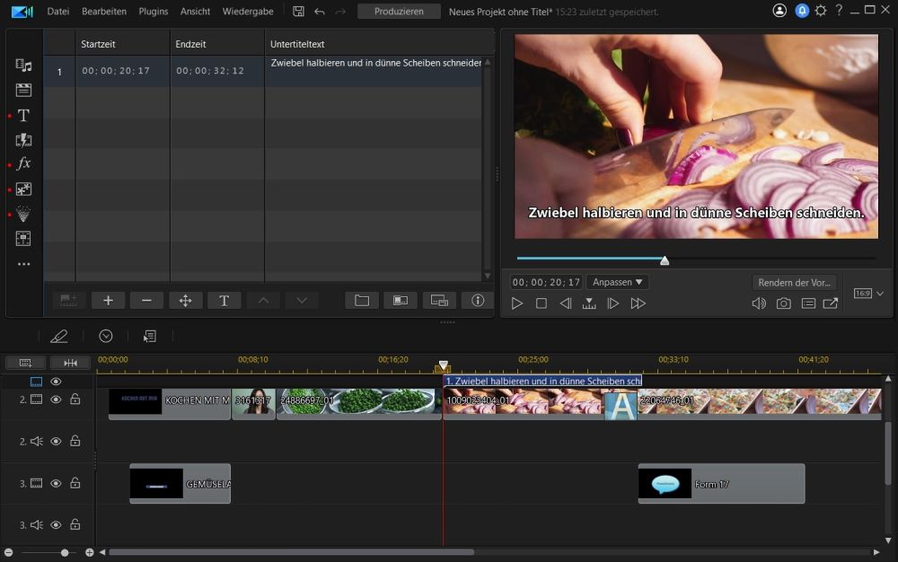Viewport: 898px width, 562px height.
Task: Open the Plugins menu
Action: pyautogui.click(x=154, y=12)
